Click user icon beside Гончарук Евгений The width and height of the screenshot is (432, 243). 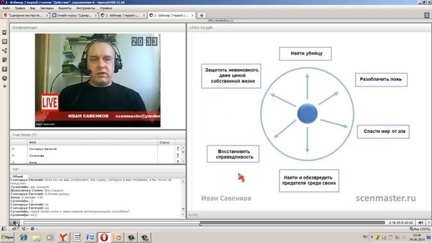coord(178,148)
